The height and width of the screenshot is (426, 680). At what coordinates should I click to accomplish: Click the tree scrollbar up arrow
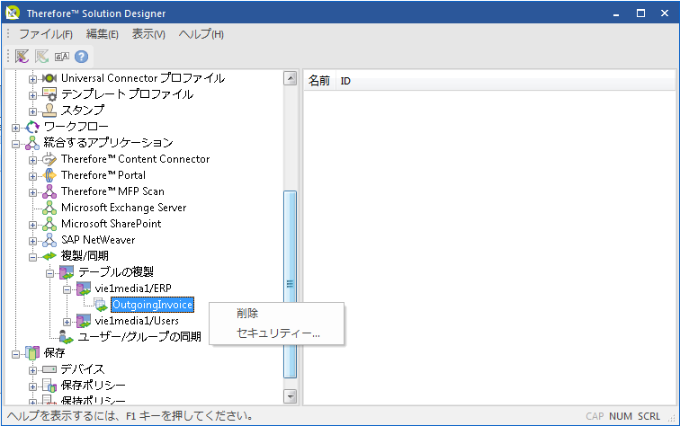click(x=291, y=78)
